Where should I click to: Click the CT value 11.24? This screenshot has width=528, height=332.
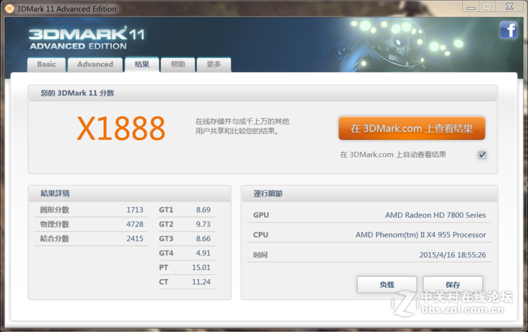[201, 282]
